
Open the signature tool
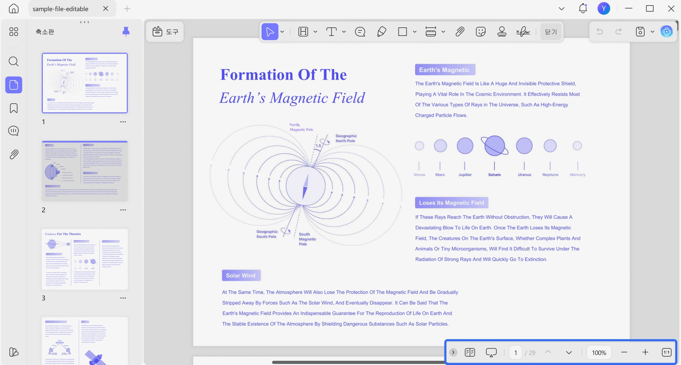[523, 32]
